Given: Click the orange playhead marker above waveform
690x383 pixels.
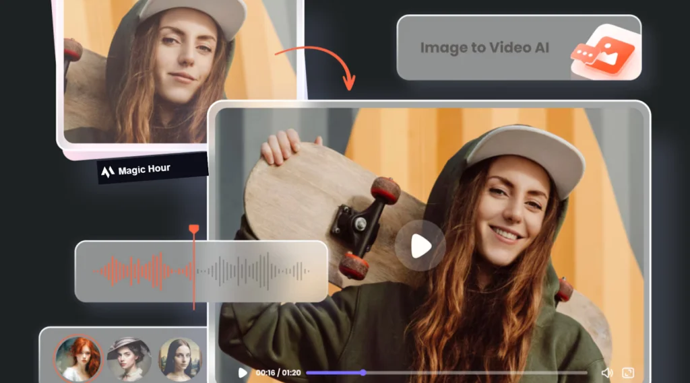Looking at the screenshot, I should click(194, 230).
